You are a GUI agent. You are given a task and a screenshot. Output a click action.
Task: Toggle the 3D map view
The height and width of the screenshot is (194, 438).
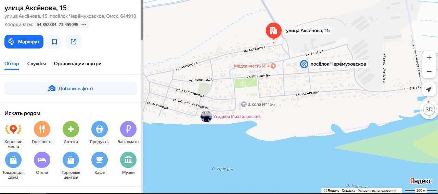pos(429,110)
